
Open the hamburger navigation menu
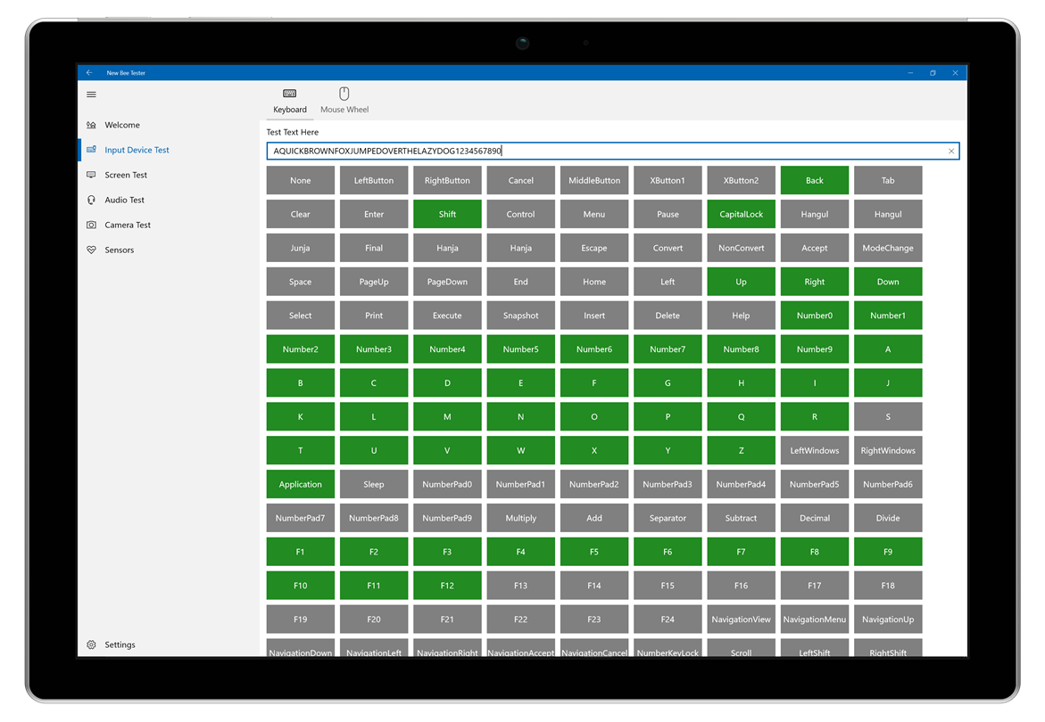[91, 94]
